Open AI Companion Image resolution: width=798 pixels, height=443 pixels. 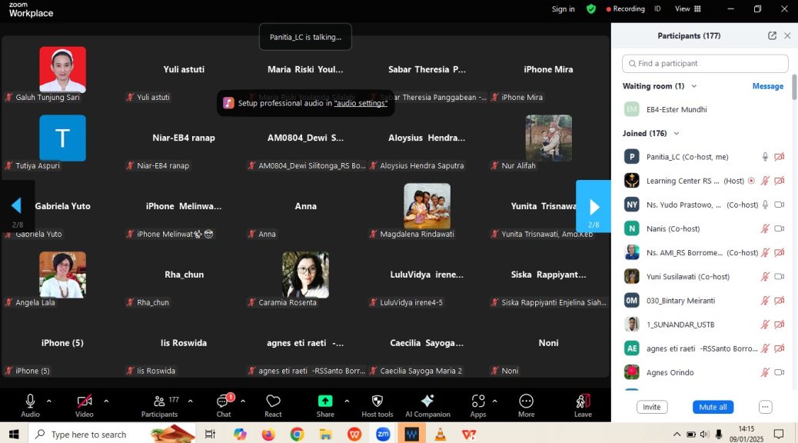pyautogui.click(x=427, y=401)
